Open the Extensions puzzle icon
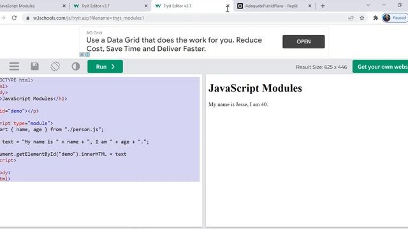 (375, 18)
